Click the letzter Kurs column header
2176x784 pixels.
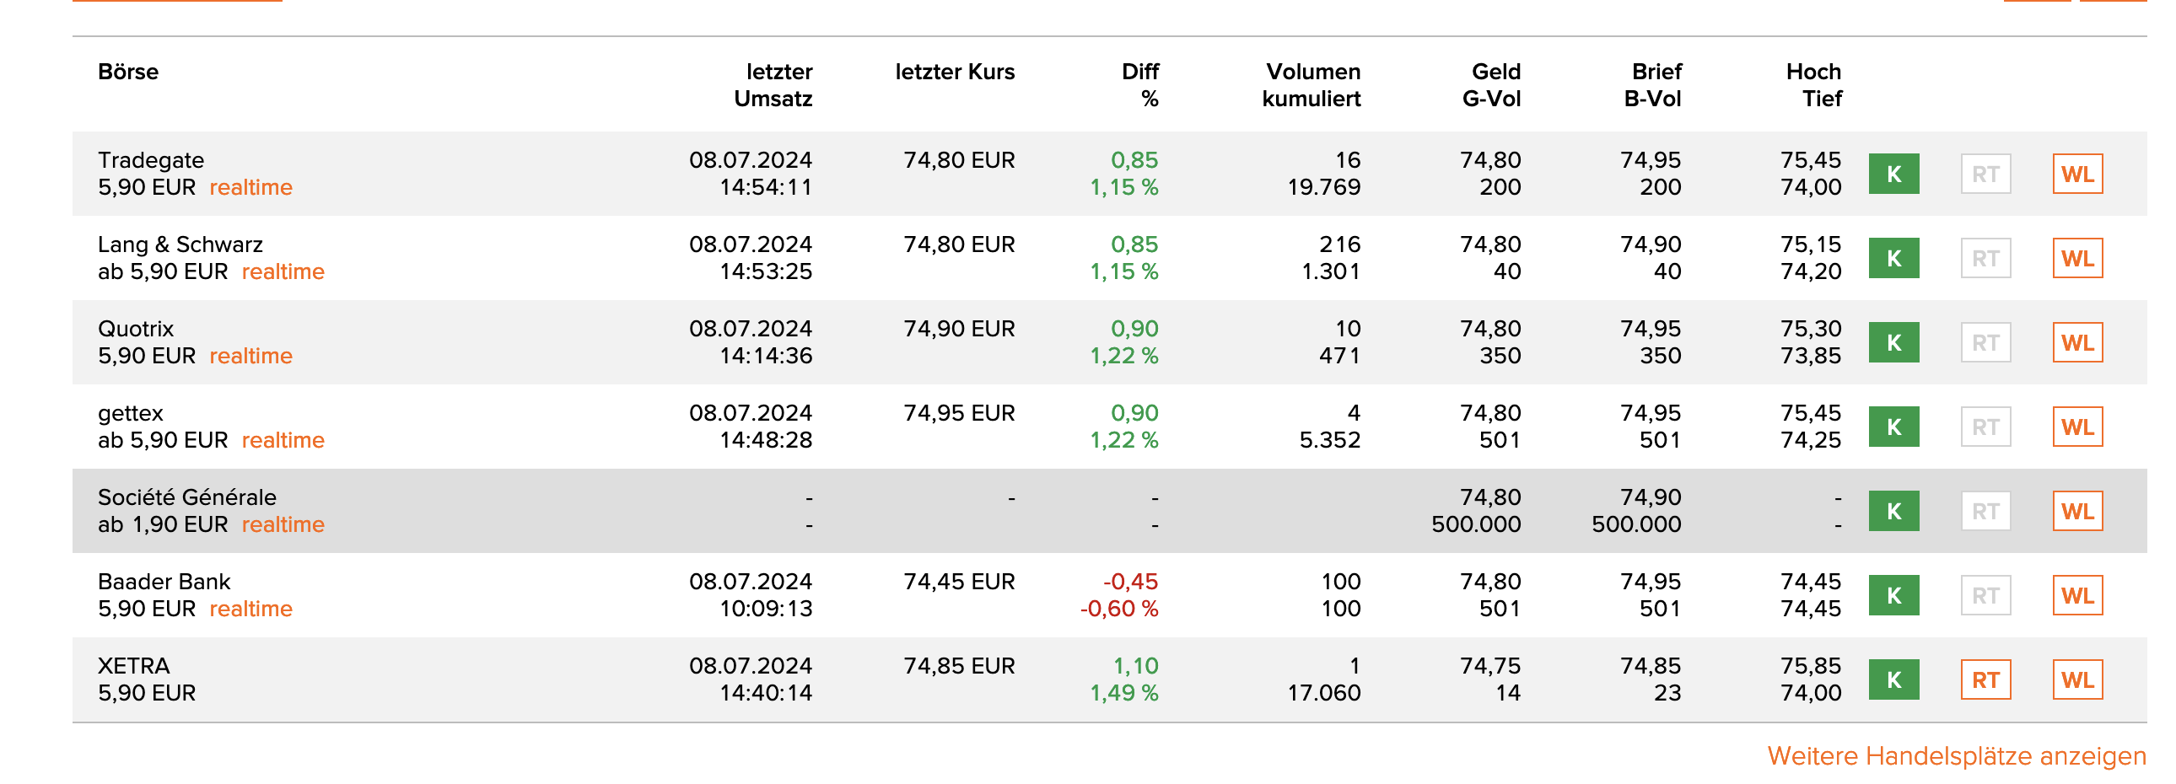[955, 72]
